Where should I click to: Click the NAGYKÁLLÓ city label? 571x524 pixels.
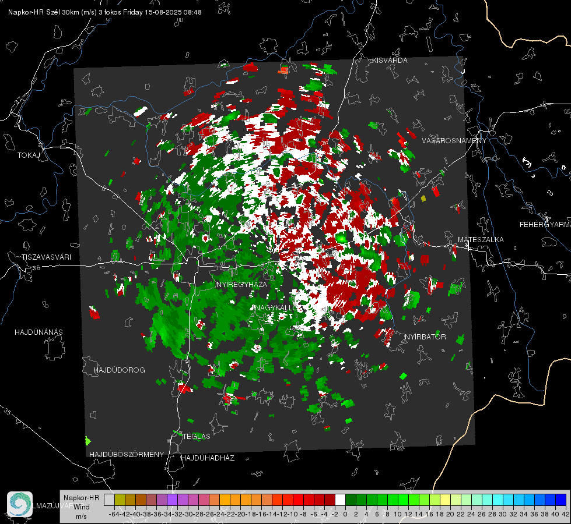(x=276, y=307)
